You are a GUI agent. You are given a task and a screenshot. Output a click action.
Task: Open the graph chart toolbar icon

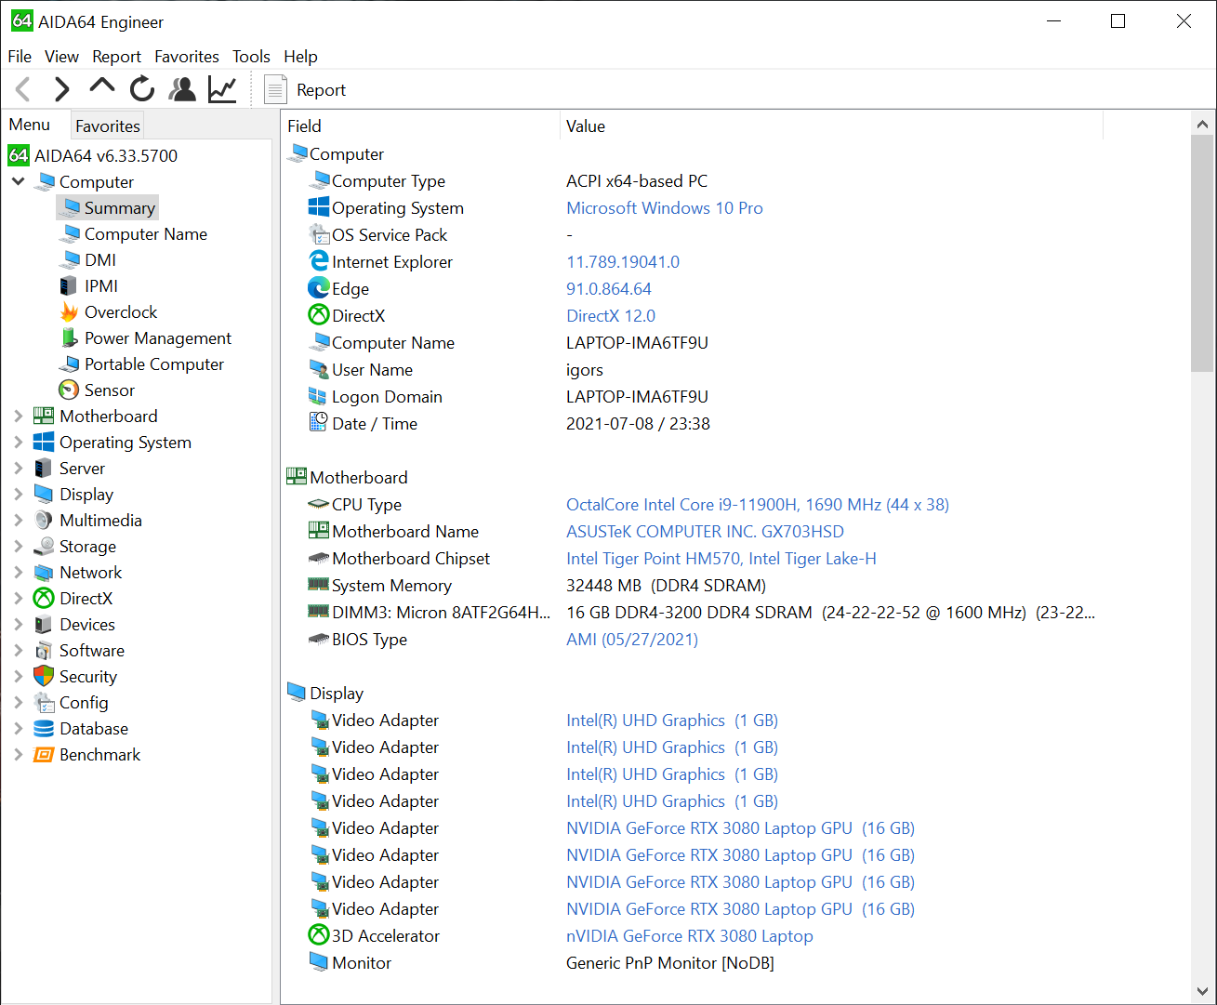(223, 89)
